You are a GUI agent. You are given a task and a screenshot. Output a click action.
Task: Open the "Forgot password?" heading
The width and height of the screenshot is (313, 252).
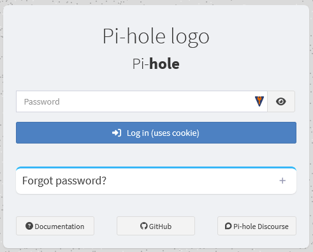[64, 181]
